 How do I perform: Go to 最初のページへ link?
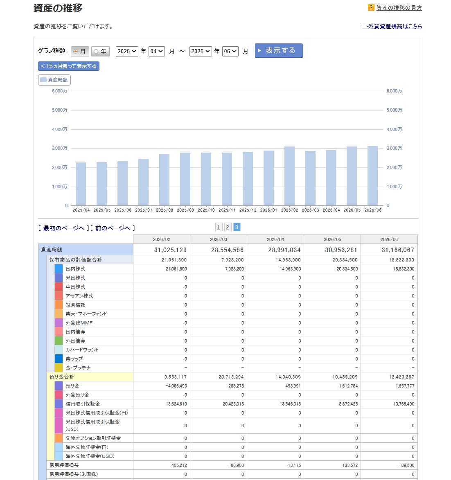(x=64, y=228)
